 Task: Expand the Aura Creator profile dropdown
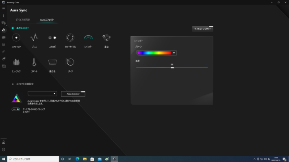tap(42, 94)
